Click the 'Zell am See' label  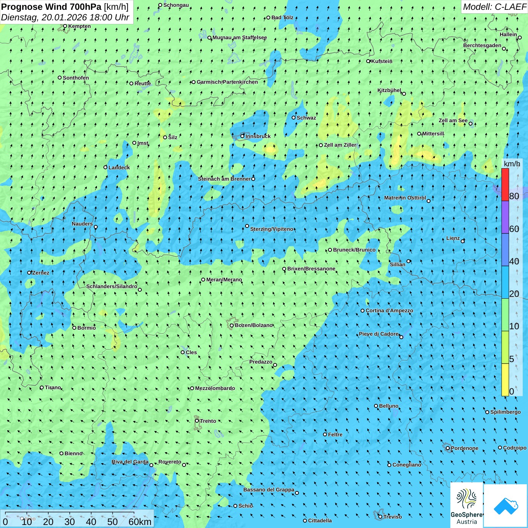pyautogui.click(x=453, y=121)
